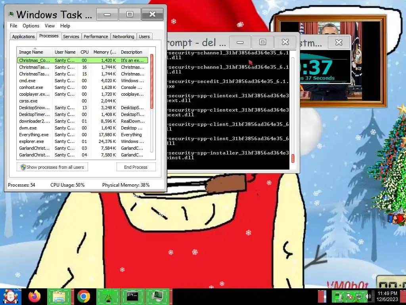Image resolution: width=406 pixels, height=305 pixels.
Task: Switch to the Users tab
Action: [x=144, y=37]
